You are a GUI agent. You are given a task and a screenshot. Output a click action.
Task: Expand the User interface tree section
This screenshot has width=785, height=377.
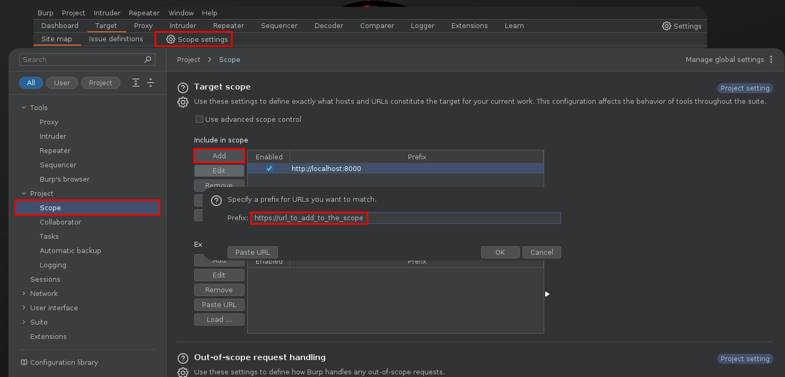point(24,308)
